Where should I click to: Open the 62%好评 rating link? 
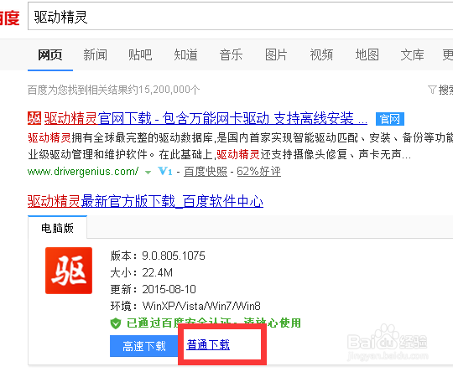(259, 172)
